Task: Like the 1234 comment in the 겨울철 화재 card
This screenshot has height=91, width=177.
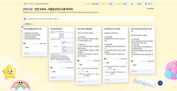Action: pyautogui.click(x=87, y=72)
